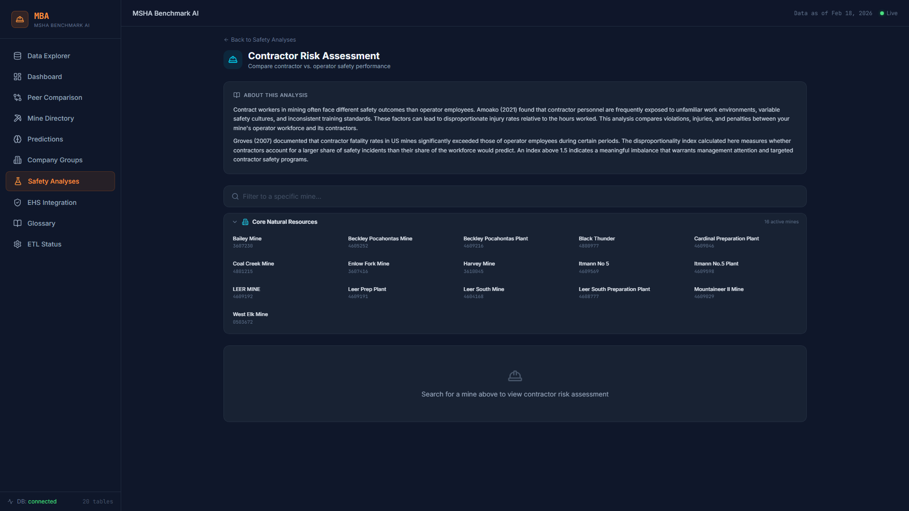Switch to Company Groups in the sidebar
Screen dimensions: 909x511
[x=54, y=160]
